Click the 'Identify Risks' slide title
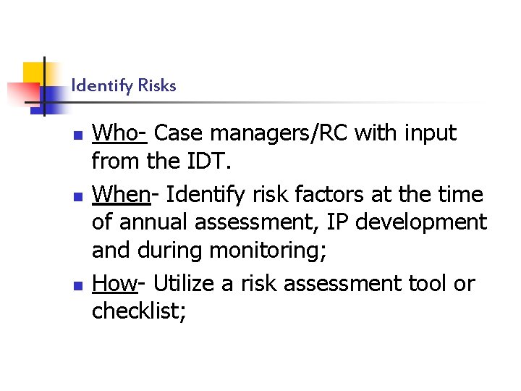The image size is (521, 391). tap(124, 85)
